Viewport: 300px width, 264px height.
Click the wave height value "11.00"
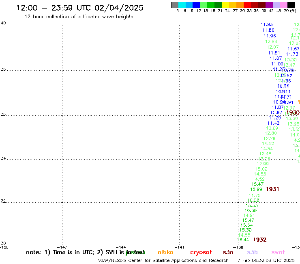tap(277, 64)
